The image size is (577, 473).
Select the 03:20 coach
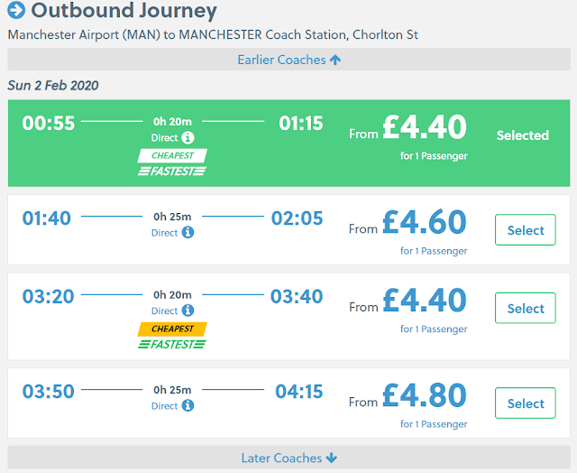tap(526, 309)
